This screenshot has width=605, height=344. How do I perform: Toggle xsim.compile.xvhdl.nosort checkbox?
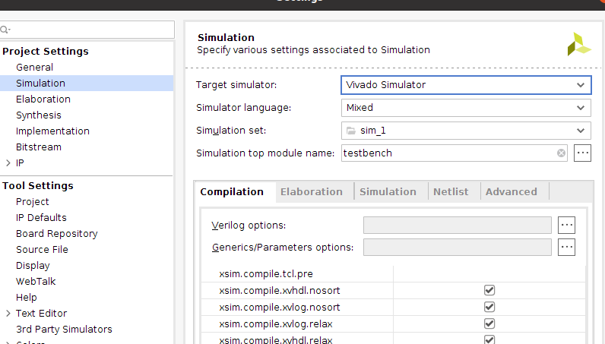click(x=489, y=290)
